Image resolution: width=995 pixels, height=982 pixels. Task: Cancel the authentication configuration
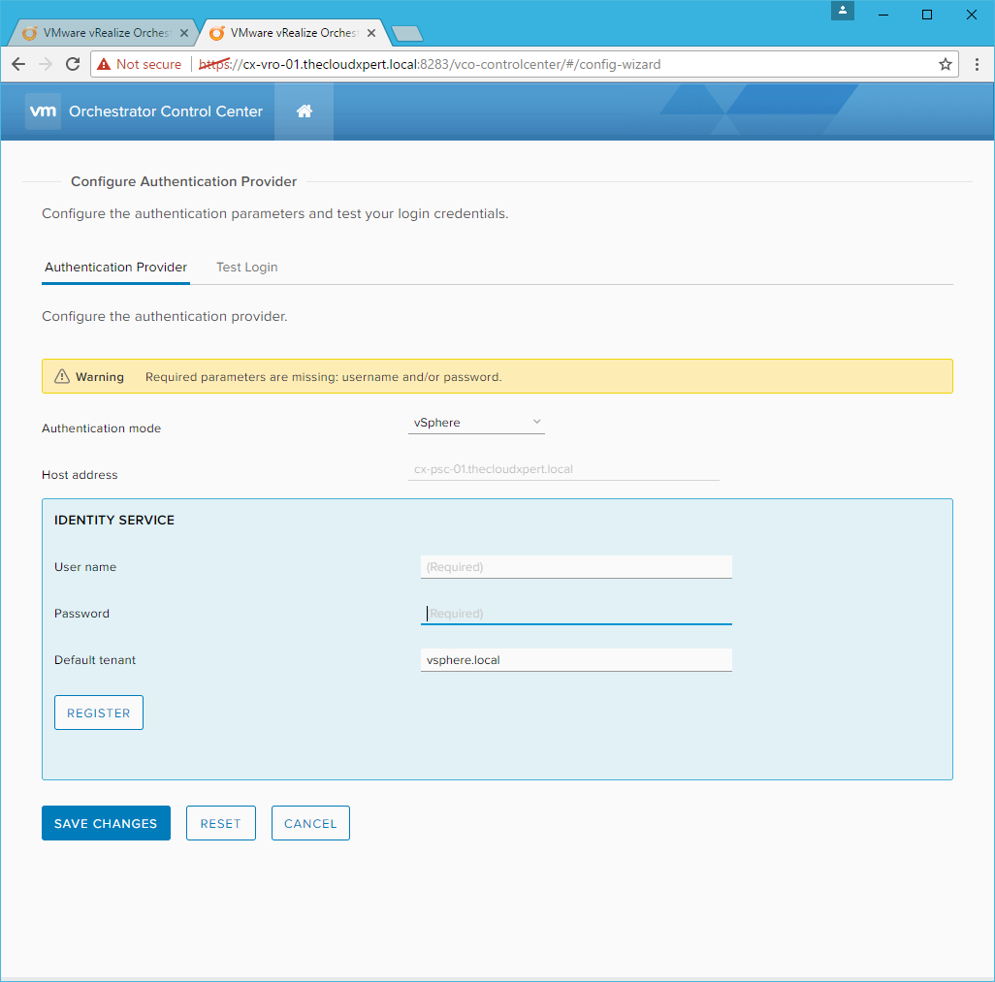(310, 823)
